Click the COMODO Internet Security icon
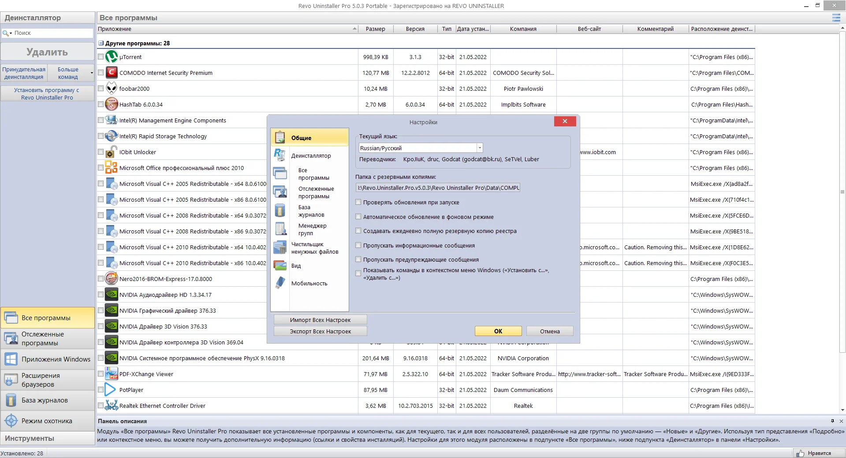The image size is (846, 458). tap(112, 73)
